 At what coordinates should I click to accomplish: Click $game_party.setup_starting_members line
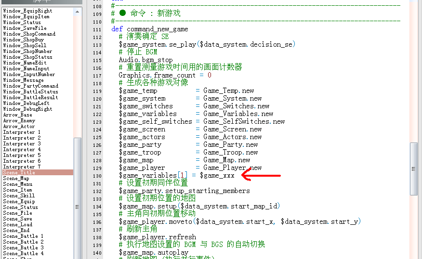click(184, 191)
